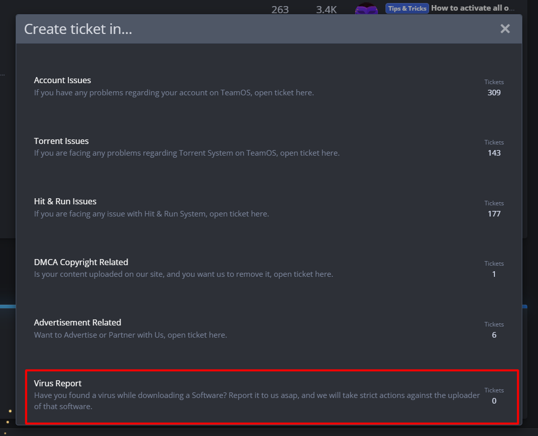Click Hit & Run Issues description text
This screenshot has height=436, width=538.
click(151, 214)
